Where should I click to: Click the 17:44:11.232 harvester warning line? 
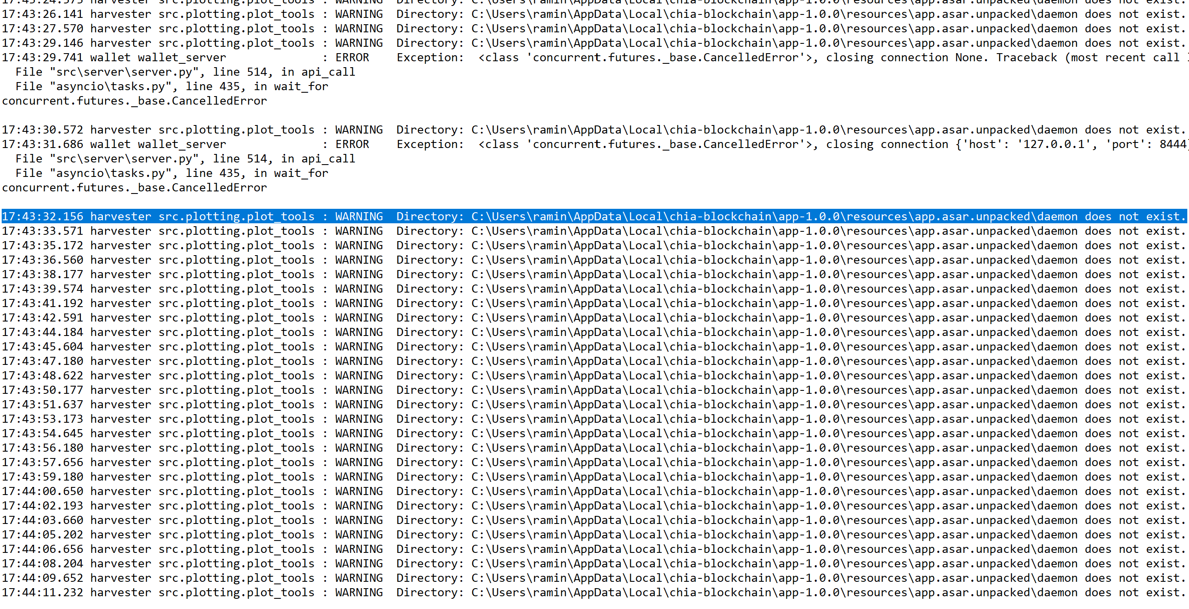(594, 592)
